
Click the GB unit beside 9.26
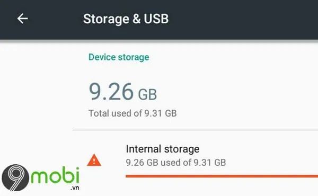(147, 94)
